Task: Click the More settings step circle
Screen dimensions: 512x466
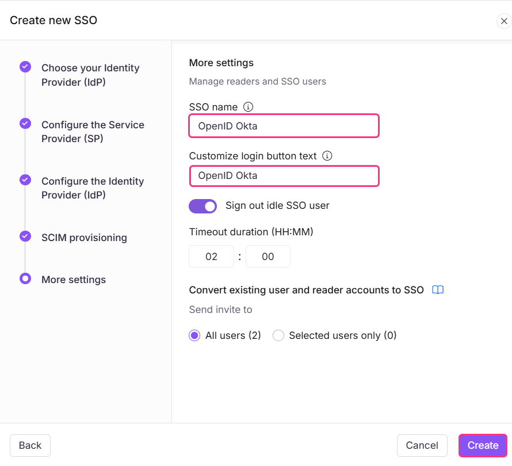Action: click(25, 278)
